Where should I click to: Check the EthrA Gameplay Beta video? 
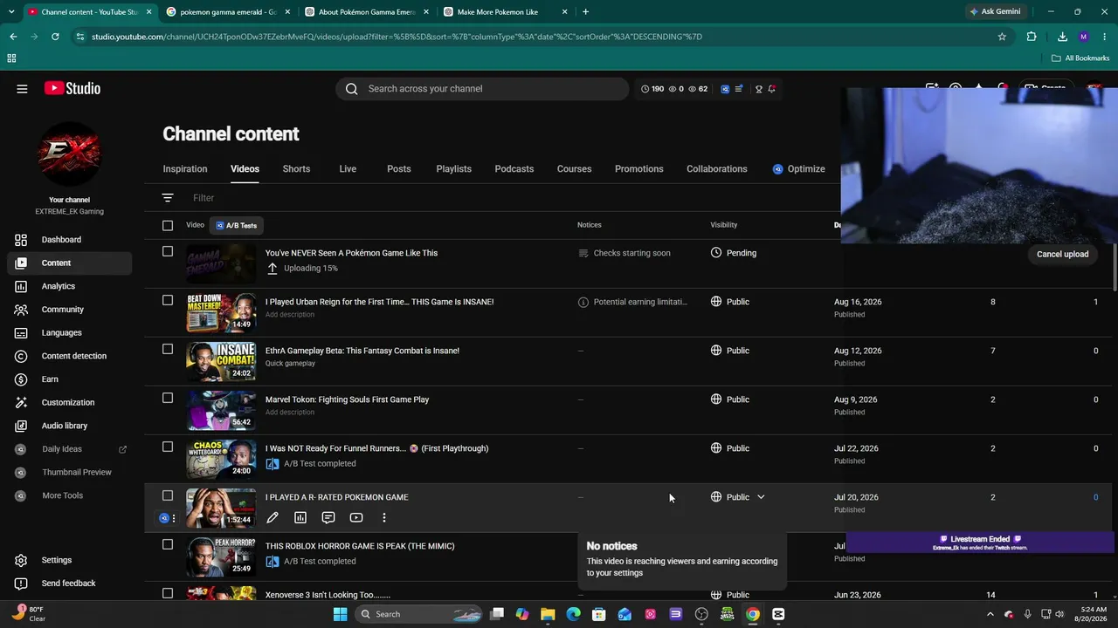tap(168, 349)
